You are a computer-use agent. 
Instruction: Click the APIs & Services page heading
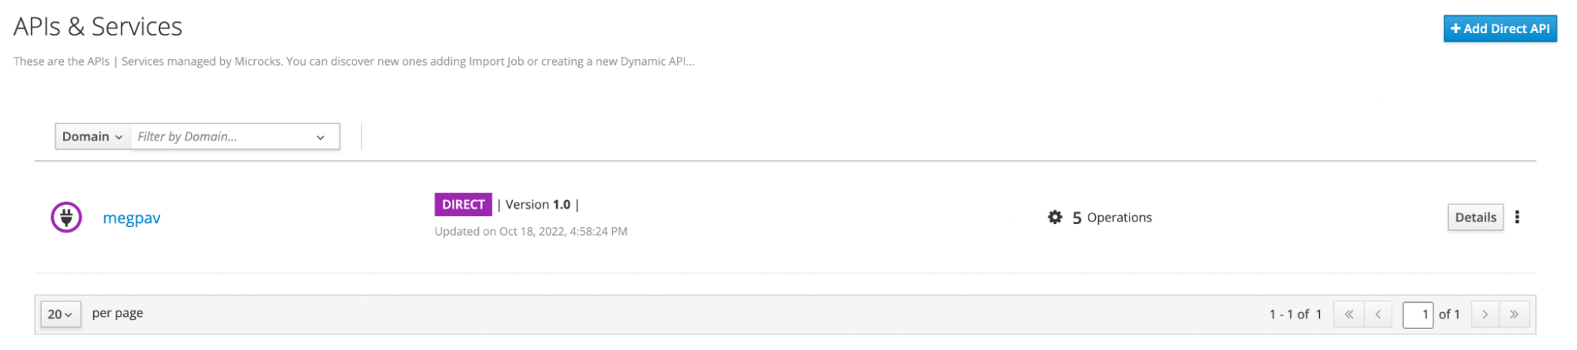pyautogui.click(x=98, y=27)
